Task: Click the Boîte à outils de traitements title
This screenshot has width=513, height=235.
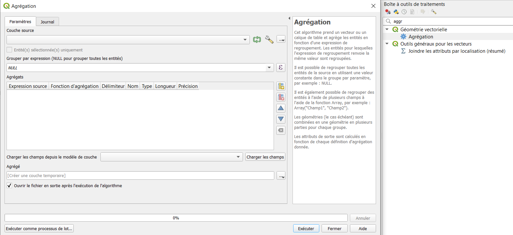Action: [414, 4]
